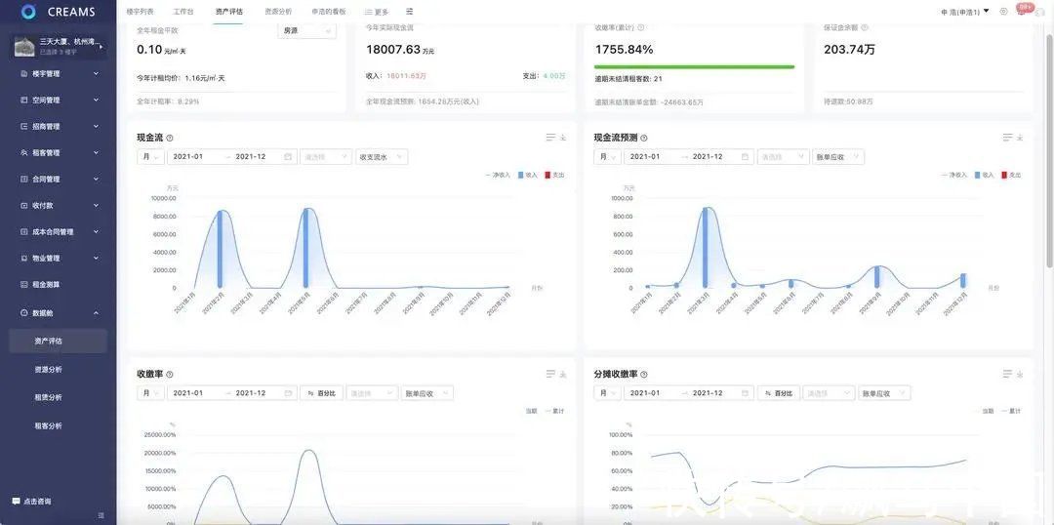The height and width of the screenshot is (525, 1054).
Task: Switch to the 资源分析 top tab
Action: coord(278,12)
